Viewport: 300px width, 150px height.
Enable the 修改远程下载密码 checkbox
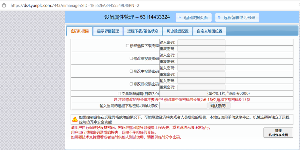tap(127, 46)
